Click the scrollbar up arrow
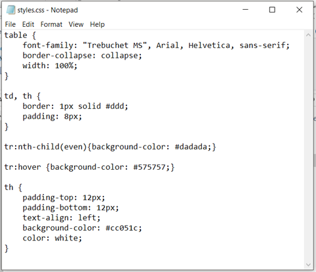Screen dimensions: 316x272 click(x=308, y=35)
